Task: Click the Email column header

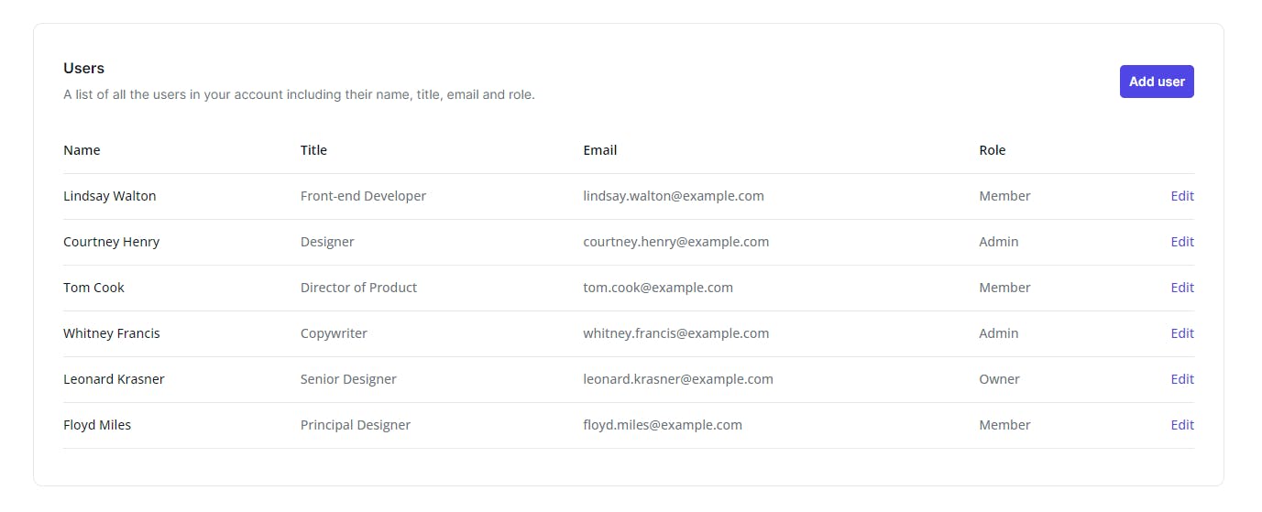Action: point(600,150)
